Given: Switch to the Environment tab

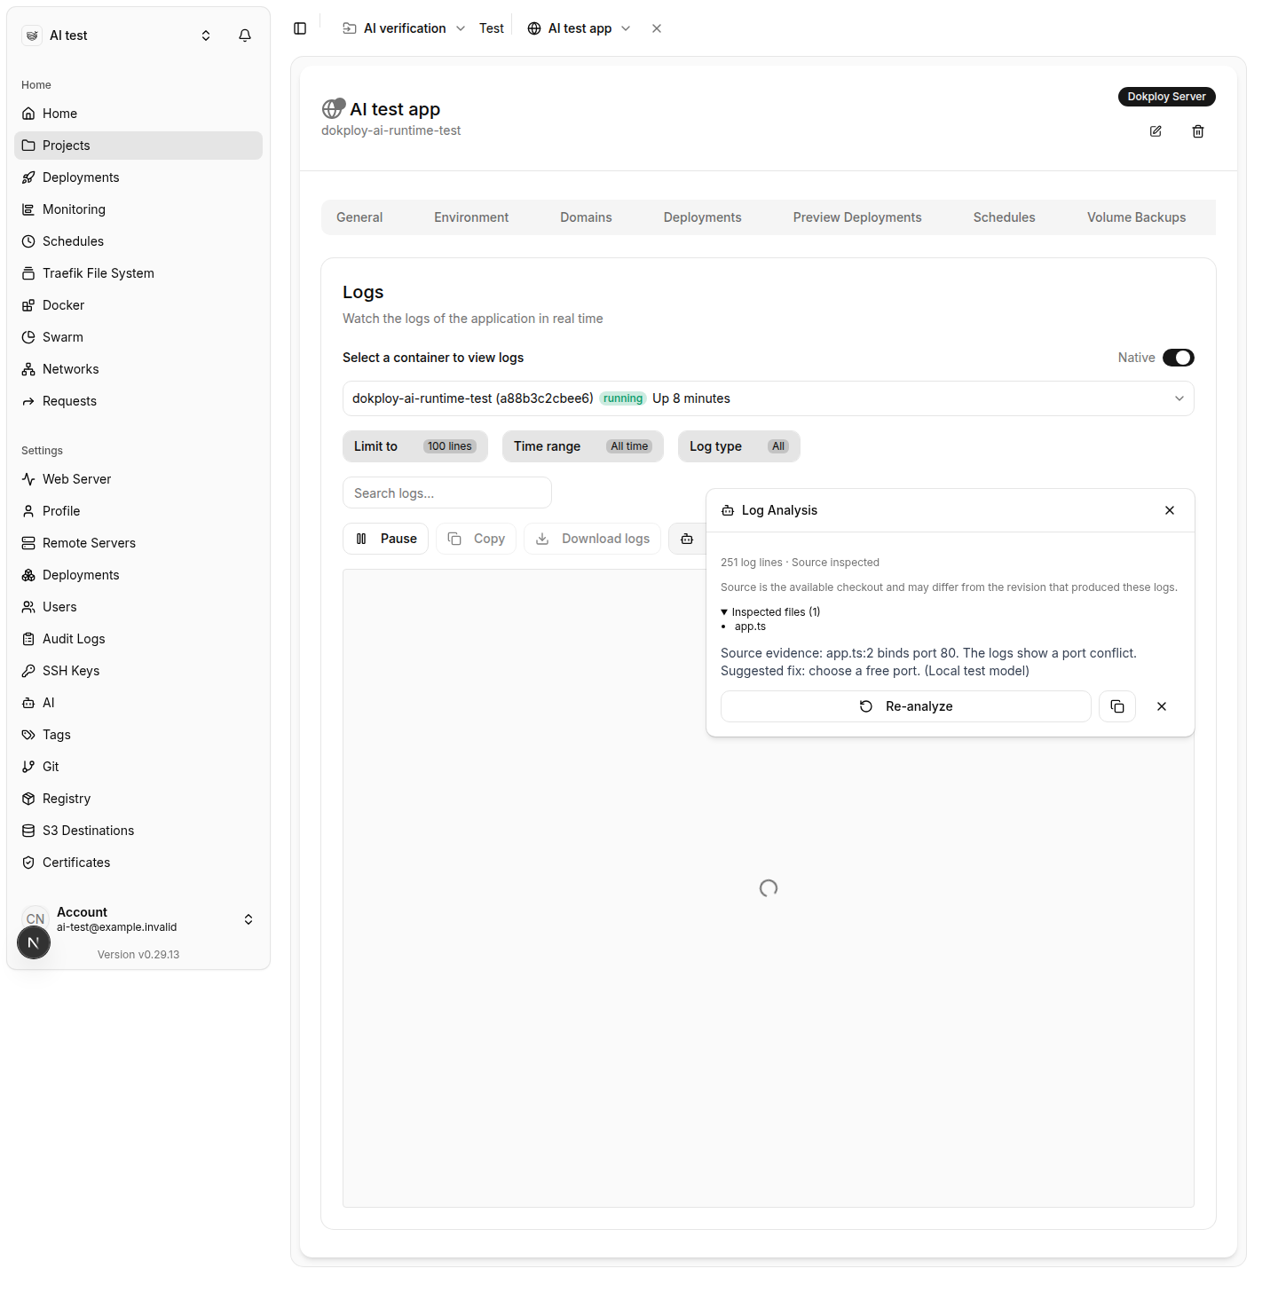Looking at the screenshot, I should [471, 217].
